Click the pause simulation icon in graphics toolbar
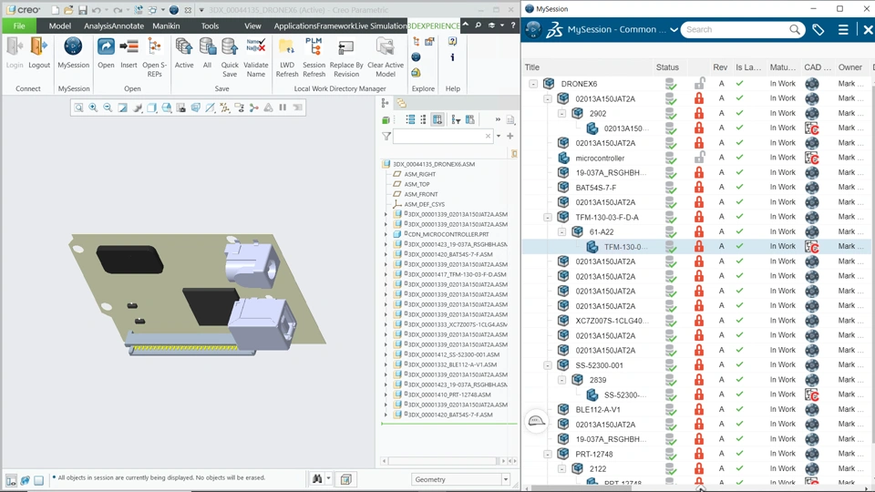The image size is (875, 492). [283, 108]
